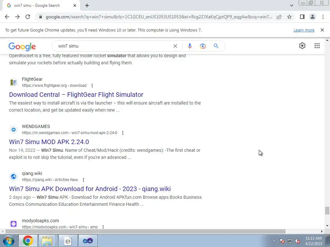The height and width of the screenshot is (247, 330).
Task: Open Win7 Simu APK Download for Android result
Action: pyautogui.click(x=90, y=189)
